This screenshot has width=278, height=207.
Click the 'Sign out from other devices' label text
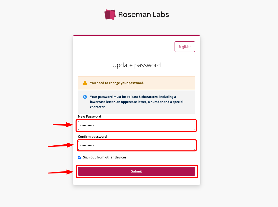point(105,157)
